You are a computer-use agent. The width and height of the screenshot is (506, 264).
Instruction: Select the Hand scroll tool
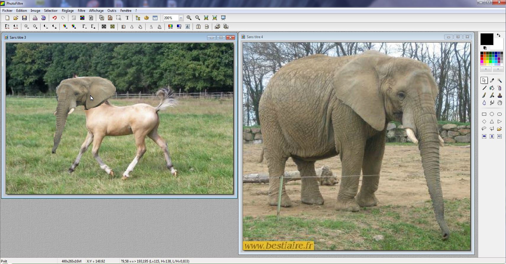[499, 103]
